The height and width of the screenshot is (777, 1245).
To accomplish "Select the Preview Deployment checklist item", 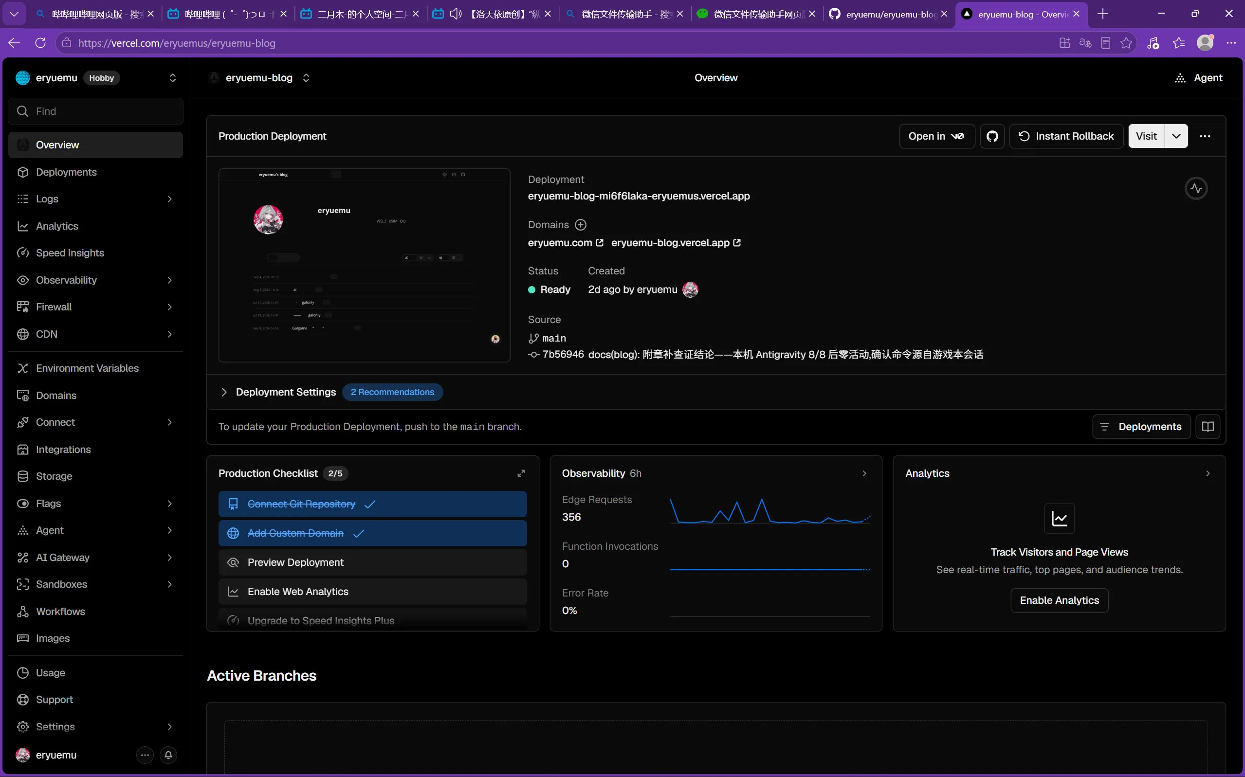I will coord(372,563).
